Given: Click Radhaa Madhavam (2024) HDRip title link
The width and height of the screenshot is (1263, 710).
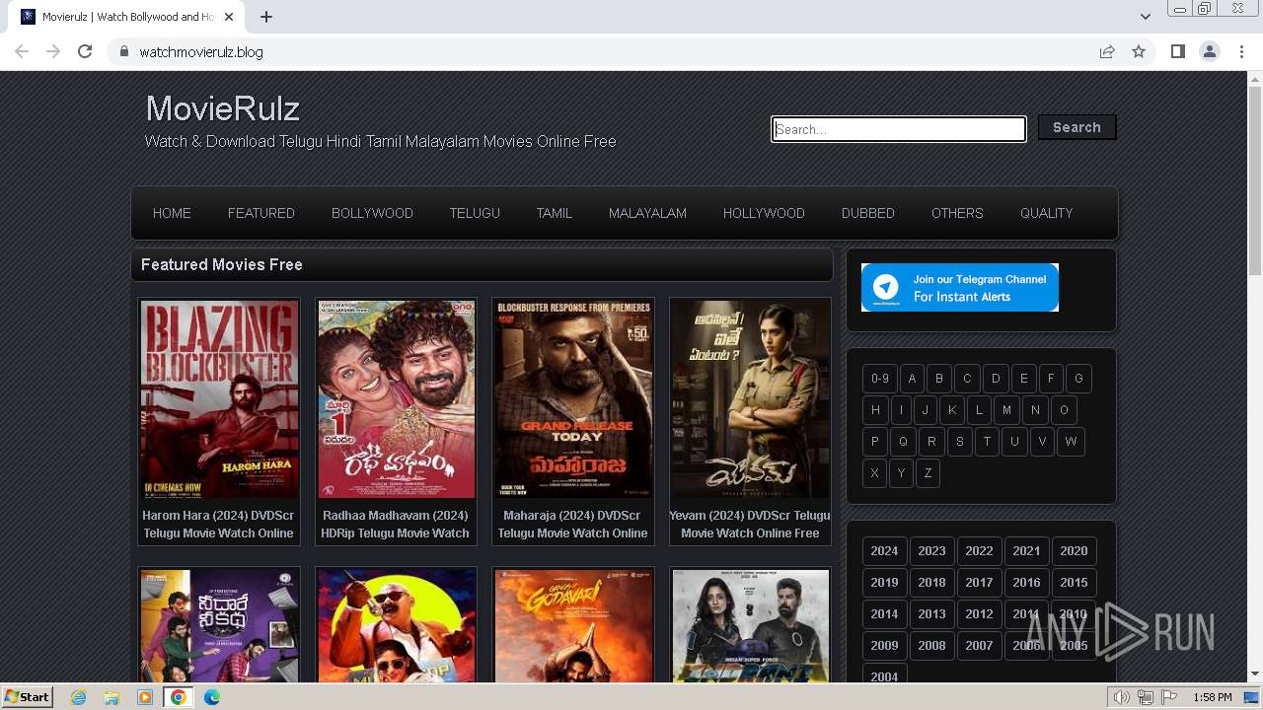Looking at the screenshot, I should point(396,525).
